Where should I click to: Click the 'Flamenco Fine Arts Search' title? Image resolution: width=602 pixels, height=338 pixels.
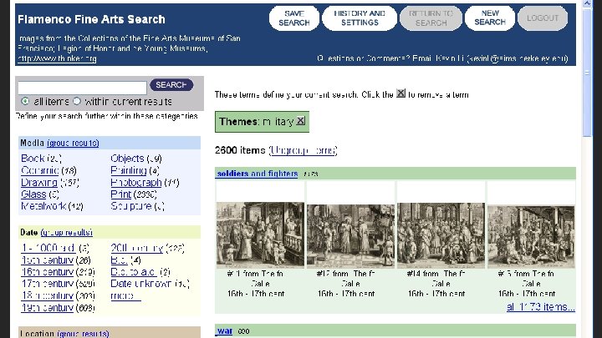(91, 19)
